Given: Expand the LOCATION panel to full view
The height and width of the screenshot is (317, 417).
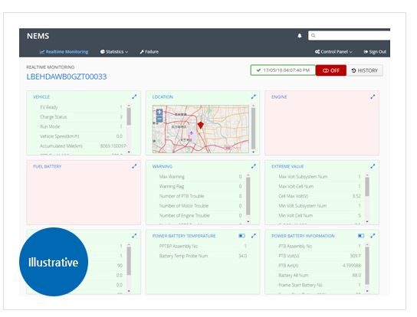Looking at the screenshot, I should (254, 97).
